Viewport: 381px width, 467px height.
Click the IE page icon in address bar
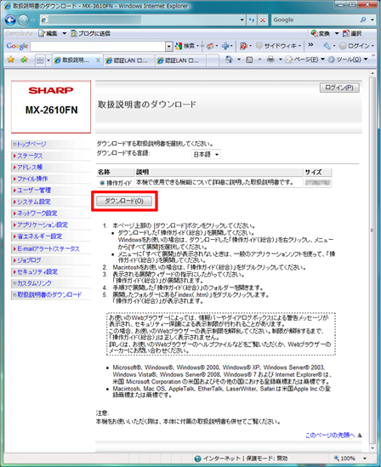point(44,20)
